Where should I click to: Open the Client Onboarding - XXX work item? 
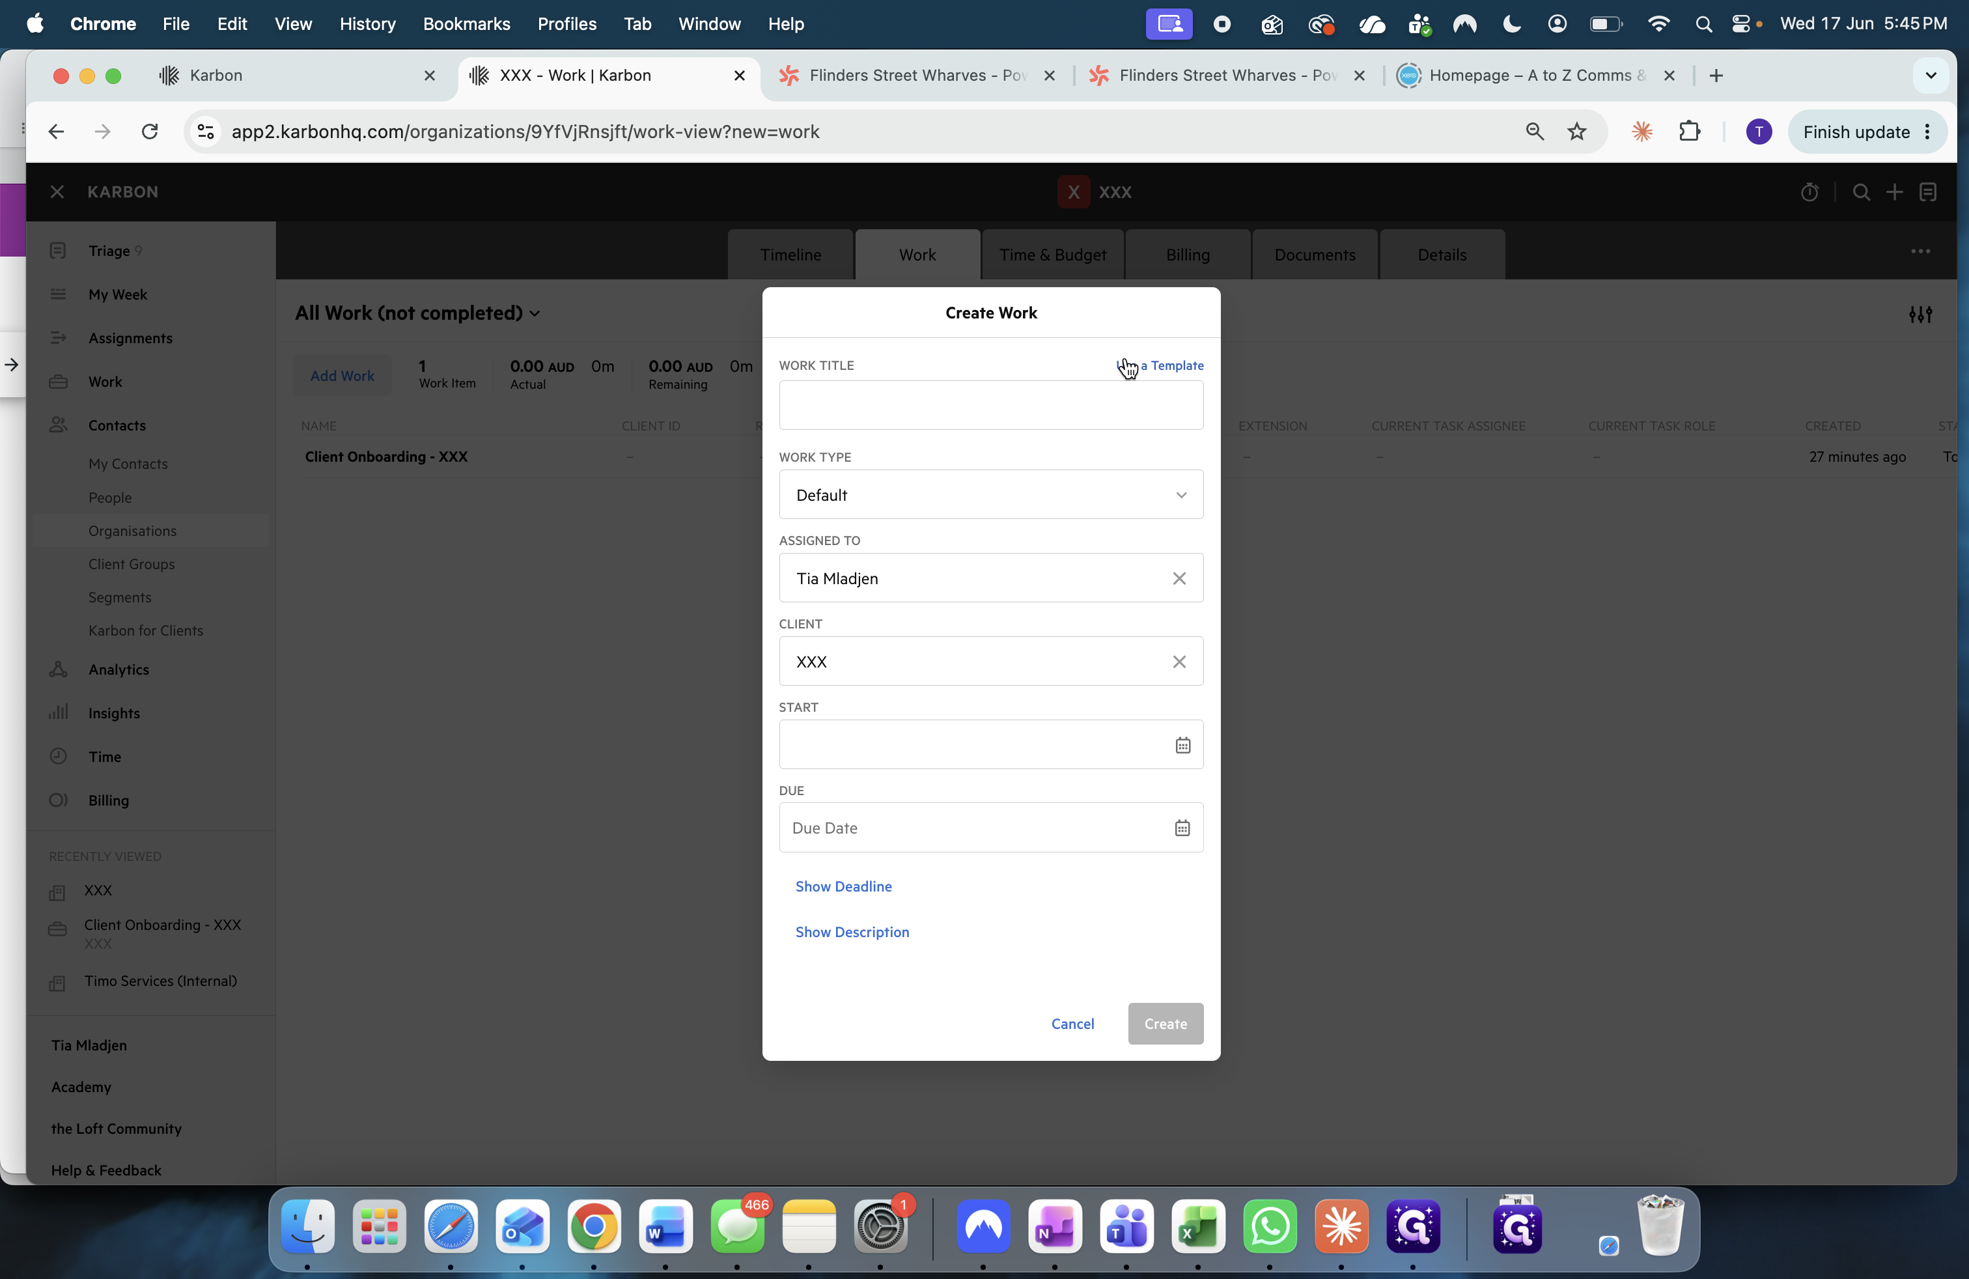(386, 457)
